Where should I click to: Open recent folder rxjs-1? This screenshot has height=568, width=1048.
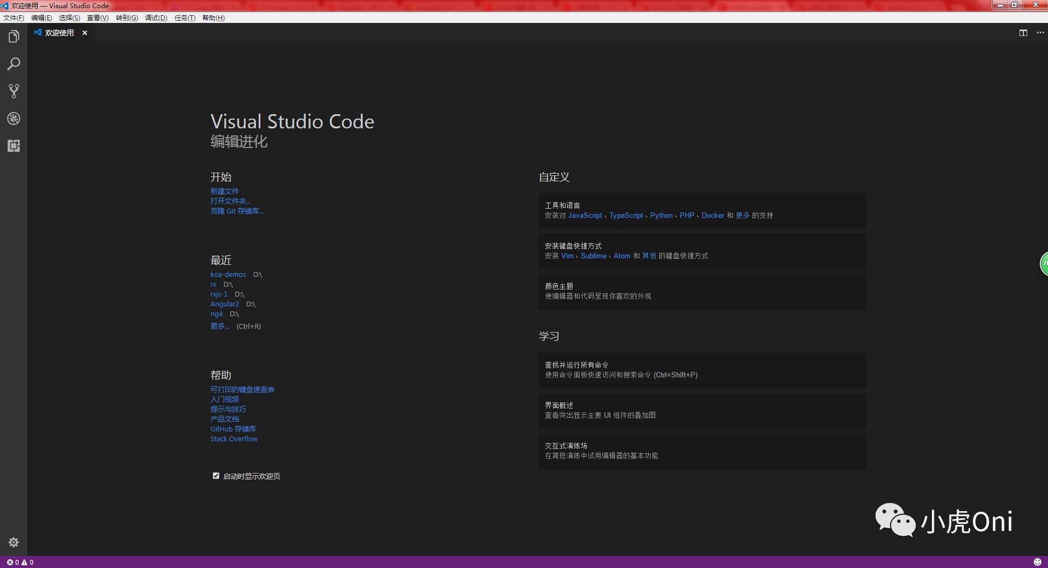[219, 294]
